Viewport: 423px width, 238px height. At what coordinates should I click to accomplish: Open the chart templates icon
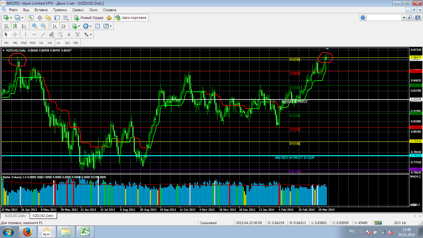106,26
